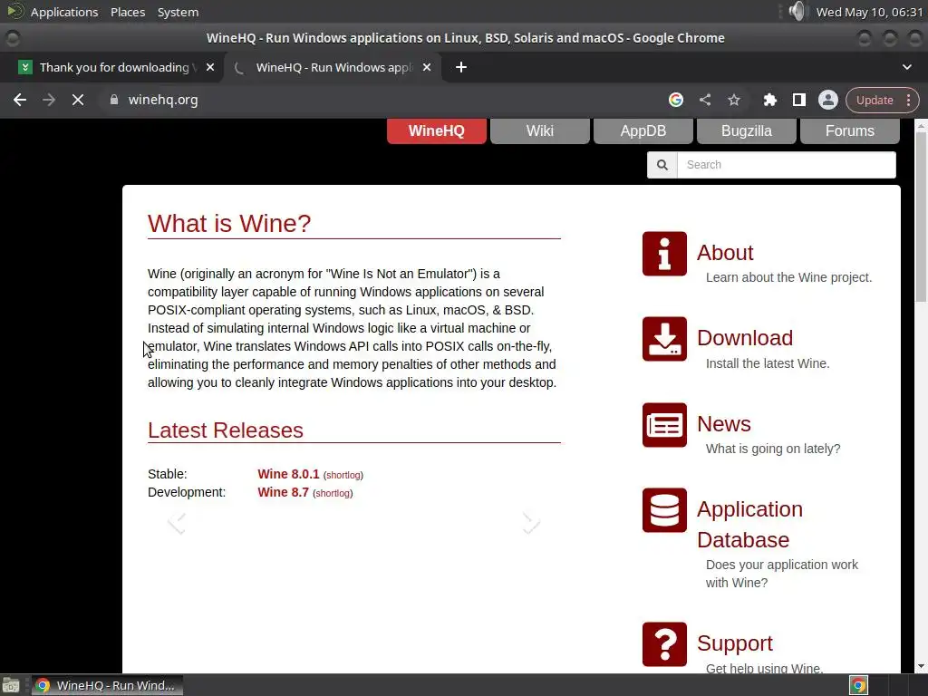Screen dimensions: 928x696
Task: Open the System menu
Action: click(x=179, y=12)
